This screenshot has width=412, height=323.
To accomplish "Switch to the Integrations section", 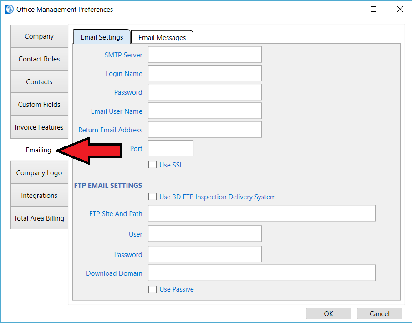I will tap(39, 195).
